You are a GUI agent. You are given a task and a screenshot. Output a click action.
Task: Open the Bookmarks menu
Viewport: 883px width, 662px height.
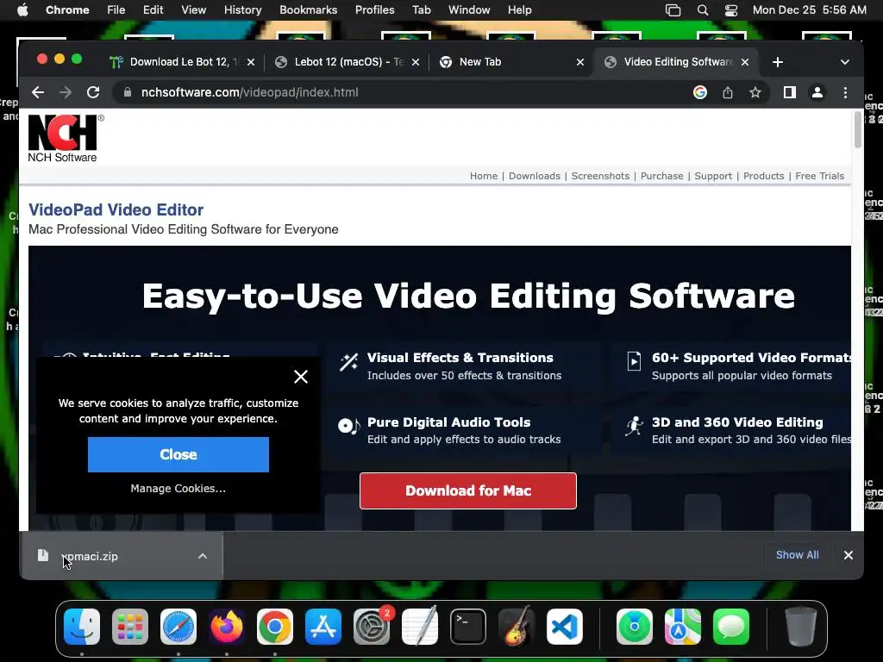coord(308,10)
